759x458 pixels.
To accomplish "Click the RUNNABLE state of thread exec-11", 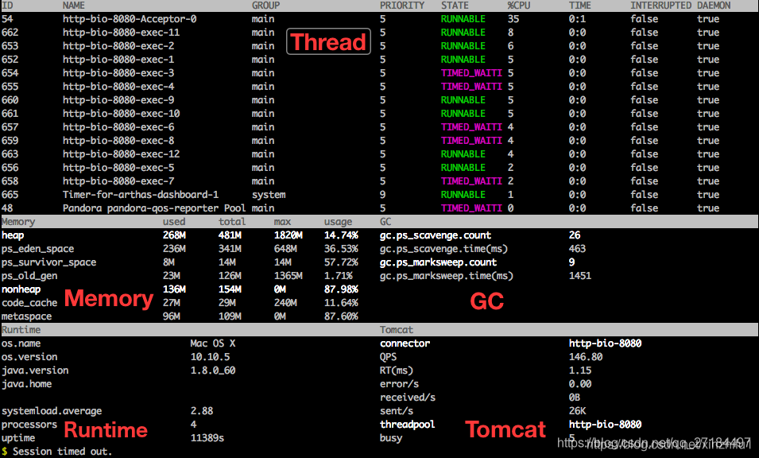I will click(x=463, y=33).
